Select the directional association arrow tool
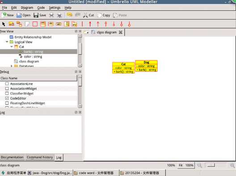Image resolution: width=236 pixels, height=176 pixels. tap(90, 24)
